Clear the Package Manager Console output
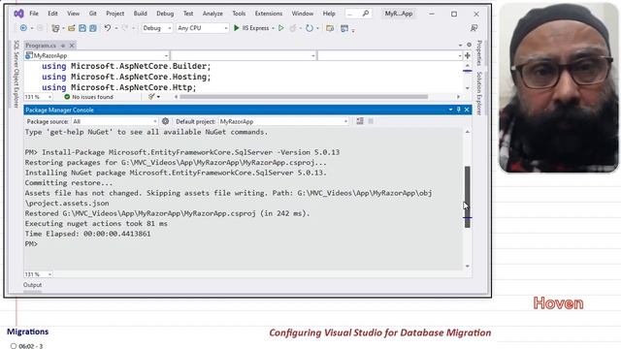 tap(360, 121)
